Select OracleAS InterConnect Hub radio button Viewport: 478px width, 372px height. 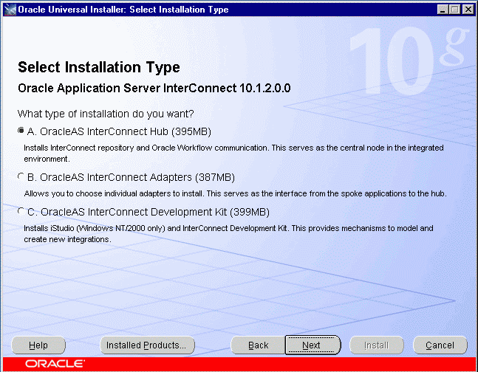[21, 131]
